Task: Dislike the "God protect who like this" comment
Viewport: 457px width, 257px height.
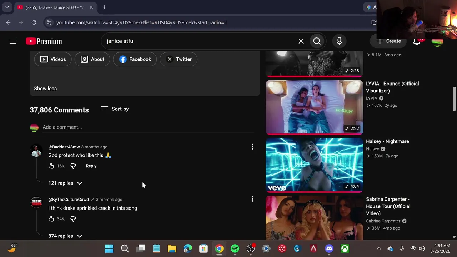Action: [x=73, y=166]
